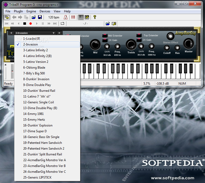Open keyboard configuration wrench icon
Screen dimensions: 205x183
[x=87, y=17]
